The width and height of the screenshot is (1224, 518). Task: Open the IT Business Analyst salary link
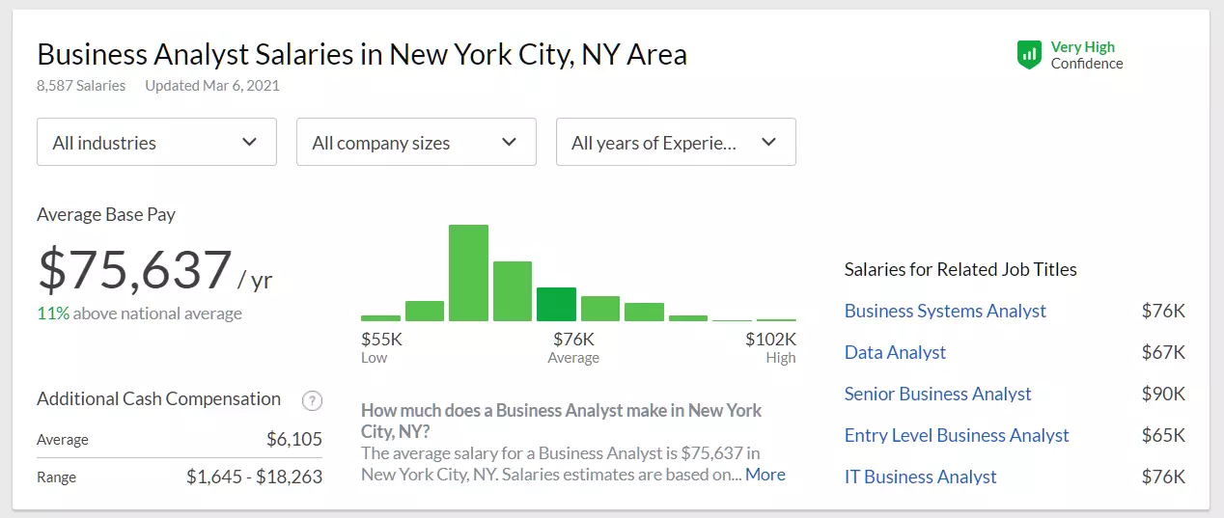tap(920, 477)
